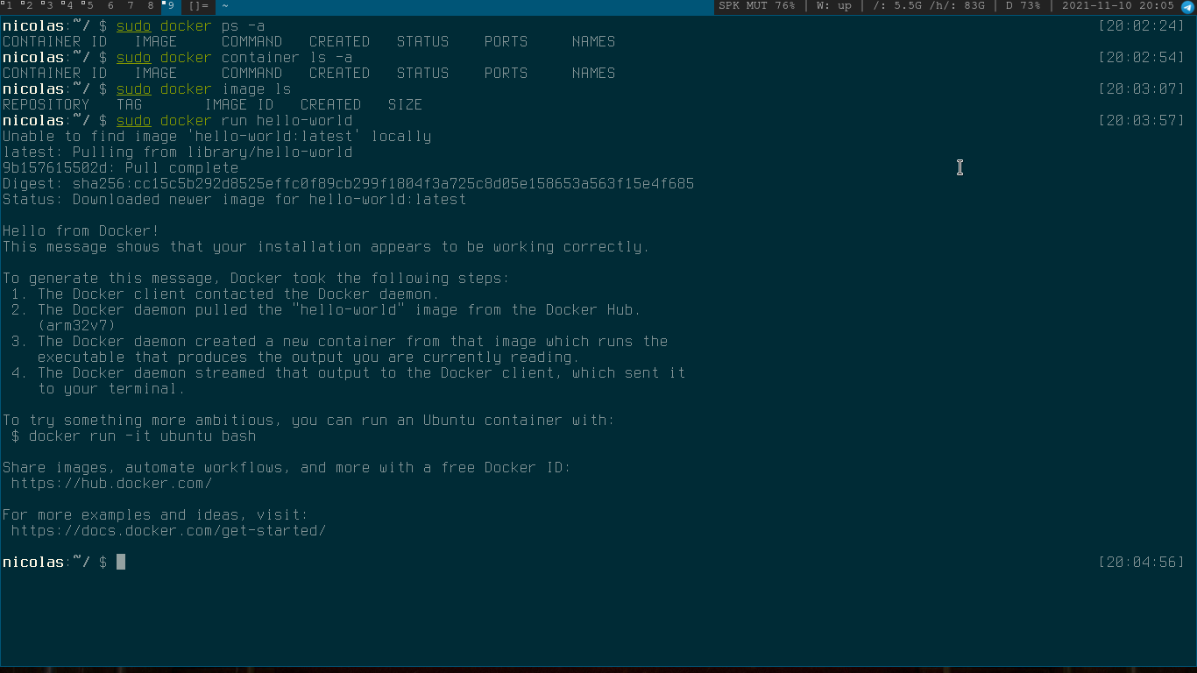Click 'latest: Pulling from library/hello-world' line
Viewport: 1197px width, 673px height.
pos(177,152)
